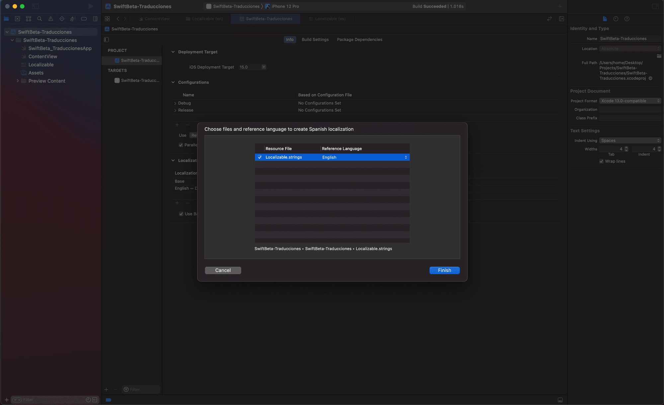Click the Run play button
This screenshot has width=664, height=405.
point(91,6)
